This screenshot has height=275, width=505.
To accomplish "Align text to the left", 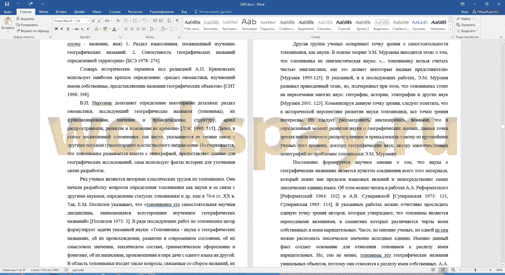I will pyautogui.click(x=126, y=29).
